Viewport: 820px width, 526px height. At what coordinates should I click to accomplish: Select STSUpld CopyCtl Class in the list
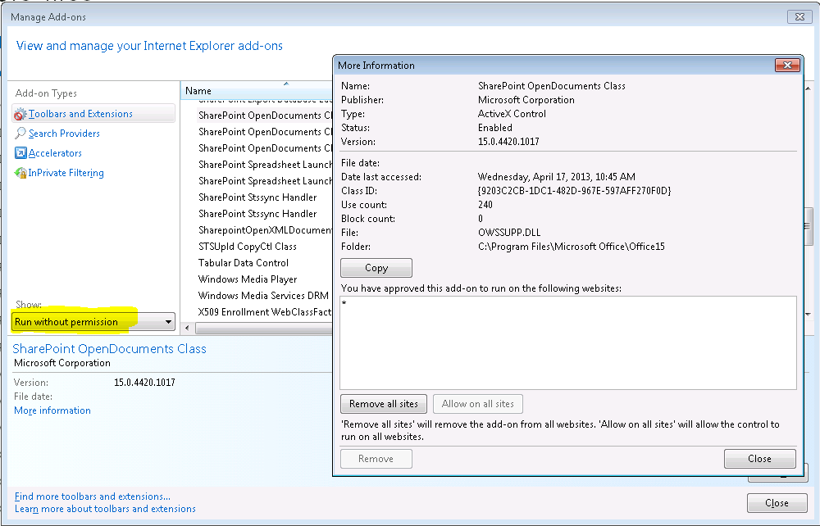248,247
